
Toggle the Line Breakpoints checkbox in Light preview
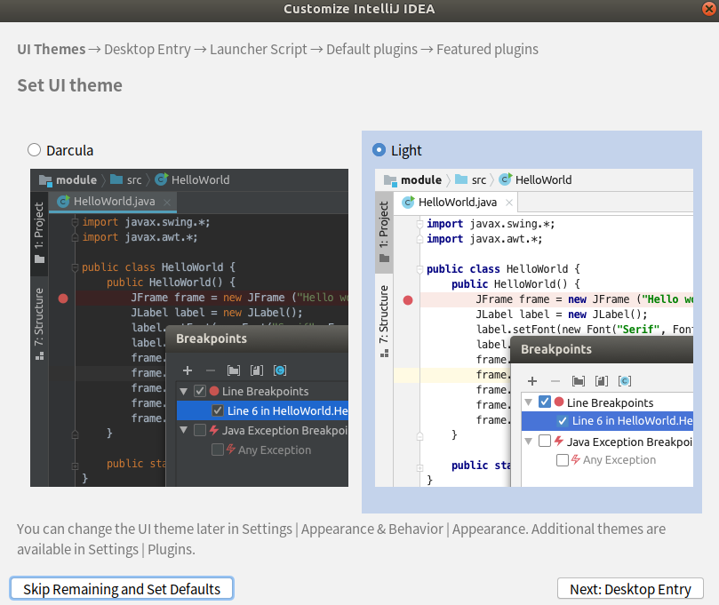[x=544, y=402]
